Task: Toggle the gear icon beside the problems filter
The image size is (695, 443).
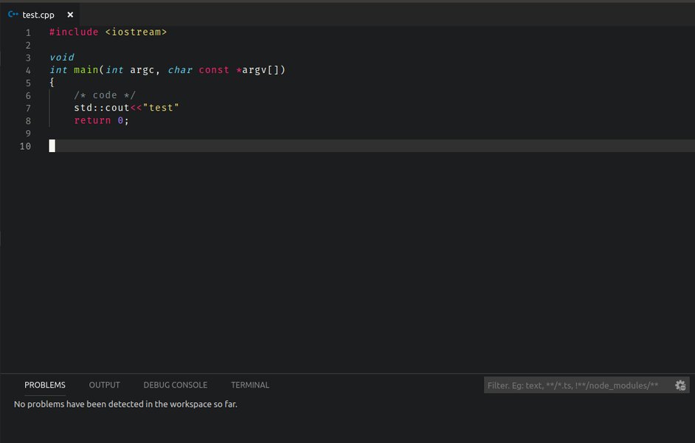Action: click(x=680, y=385)
